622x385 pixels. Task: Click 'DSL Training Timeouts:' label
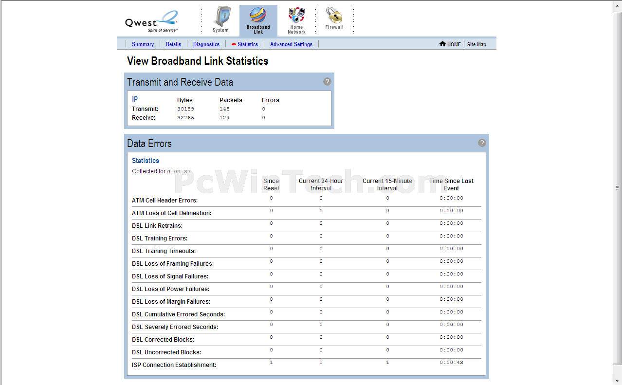tap(164, 251)
